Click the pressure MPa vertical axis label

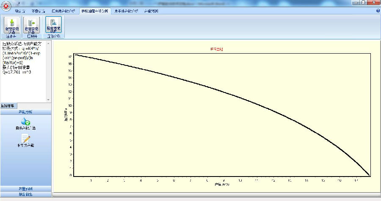pyautogui.click(x=66, y=115)
